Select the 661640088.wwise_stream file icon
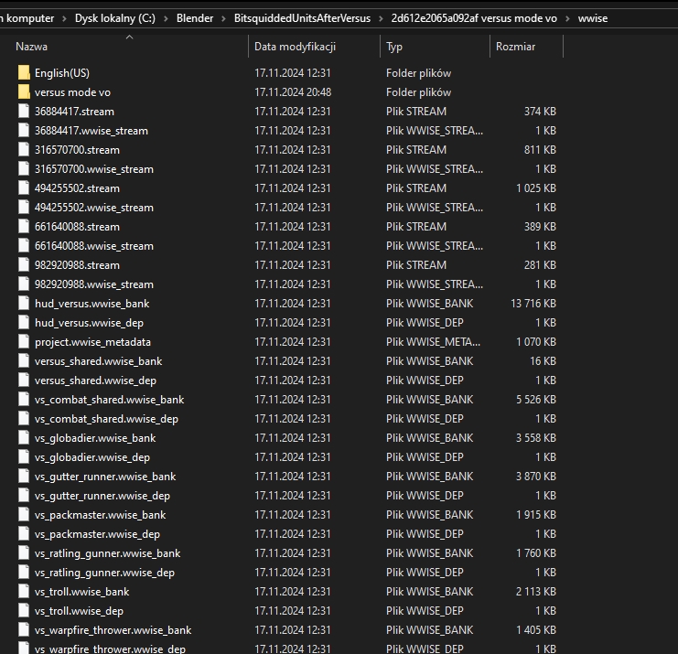This screenshot has height=654, width=678. pyautogui.click(x=24, y=246)
